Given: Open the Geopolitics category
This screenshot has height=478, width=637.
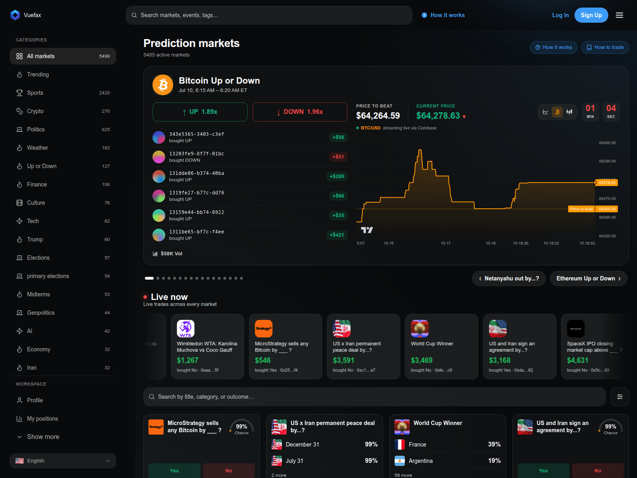Looking at the screenshot, I should tap(63, 313).
